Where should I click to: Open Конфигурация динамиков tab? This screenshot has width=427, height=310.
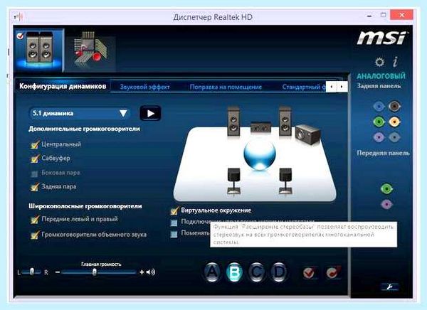click(x=63, y=86)
